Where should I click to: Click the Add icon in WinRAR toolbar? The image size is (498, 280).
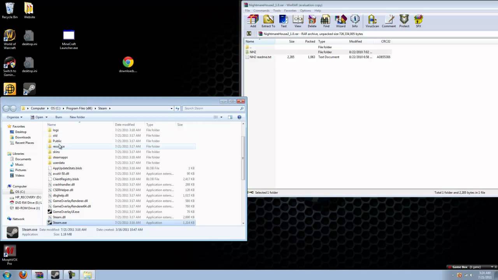(253, 21)
